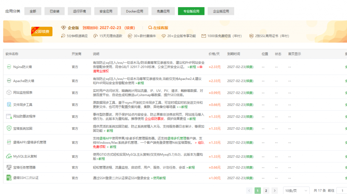Go to previous page arrow
Screen dimensions: 347x194
tap(249, 191)
